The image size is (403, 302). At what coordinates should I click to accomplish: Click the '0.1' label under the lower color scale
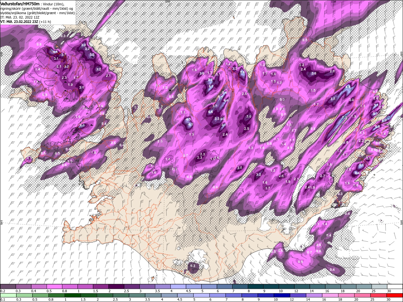[x=3, y=300]
